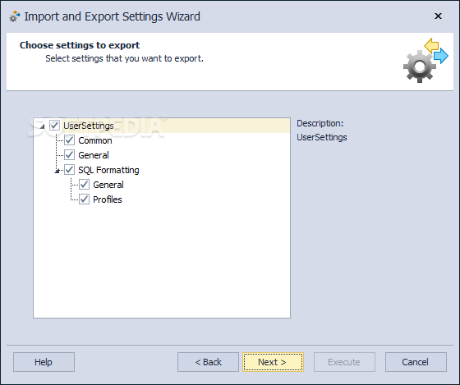Toggle the General checkbox under UserSettings
Viewport: 460px width, 385px height.
point(70,155)
